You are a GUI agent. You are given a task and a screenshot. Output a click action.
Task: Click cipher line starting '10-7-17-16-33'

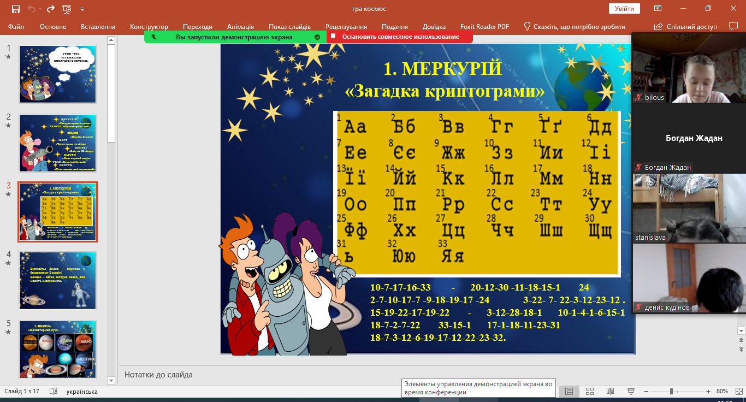tap(479, 288)
